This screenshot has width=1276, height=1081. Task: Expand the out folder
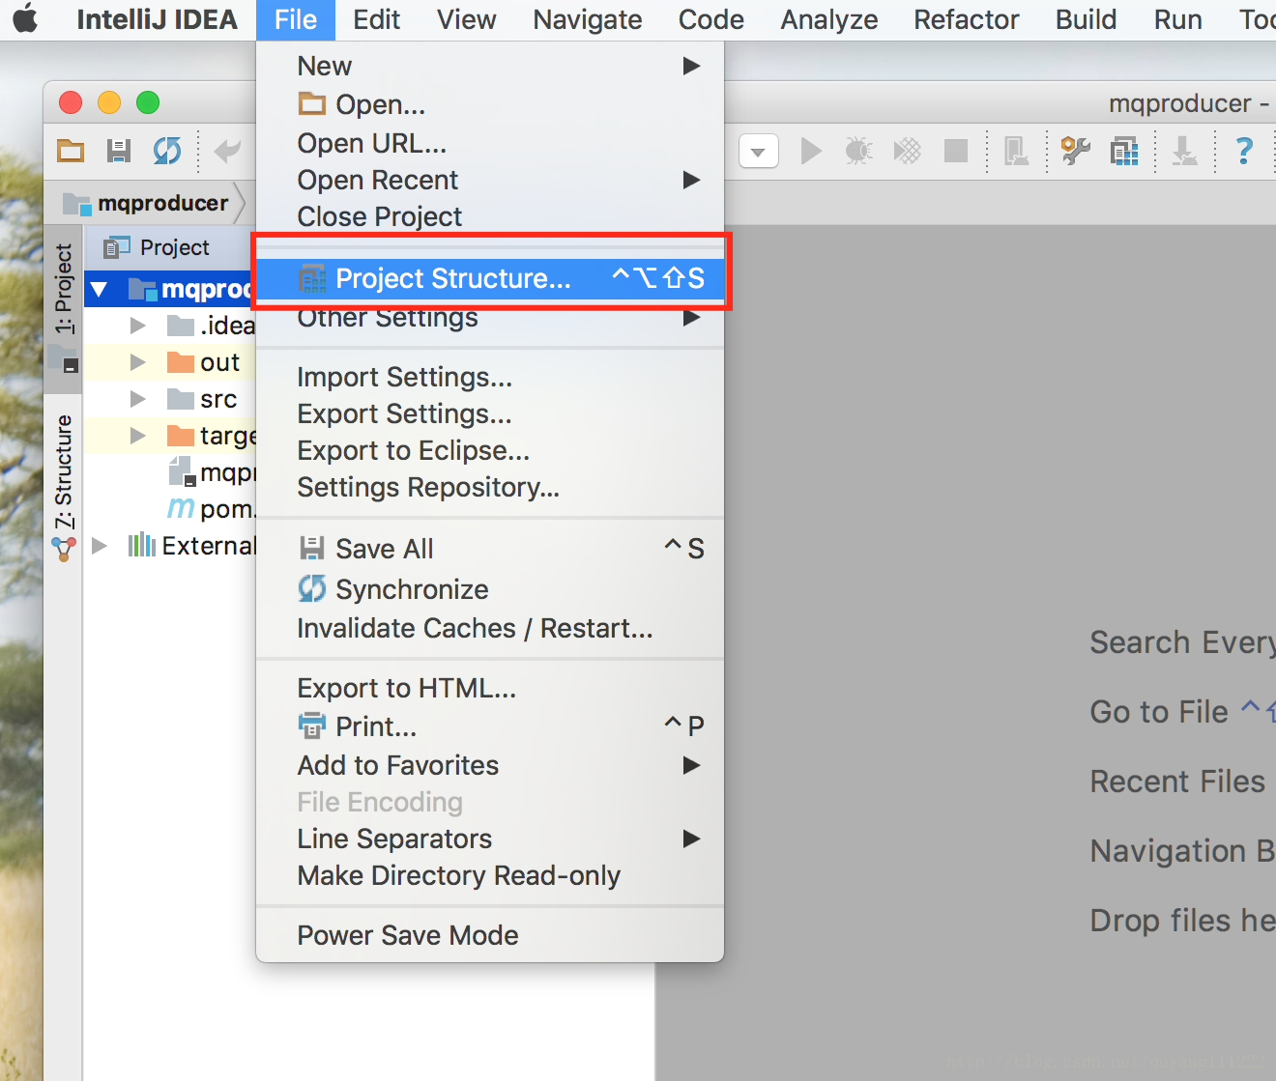(138, 362)
